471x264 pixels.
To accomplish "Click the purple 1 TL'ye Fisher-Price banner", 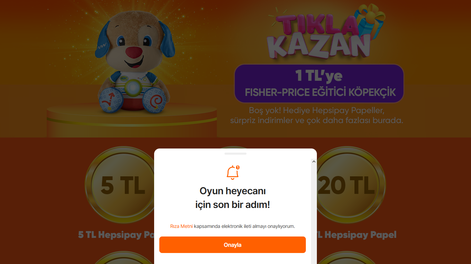I will 319,84.
